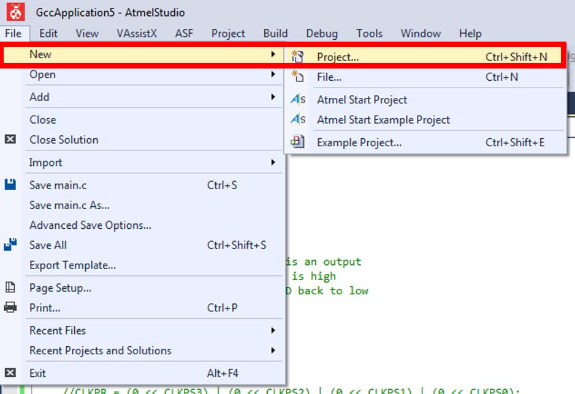Viewport: 575px width, 394px height.
Task: Open the File menu
Action: 13,33
